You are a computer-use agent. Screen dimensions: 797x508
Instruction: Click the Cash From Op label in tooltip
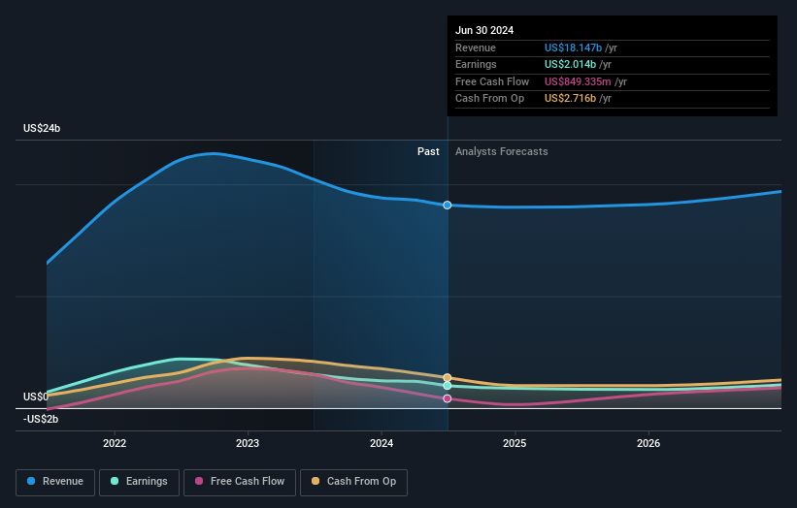[489, 99]
